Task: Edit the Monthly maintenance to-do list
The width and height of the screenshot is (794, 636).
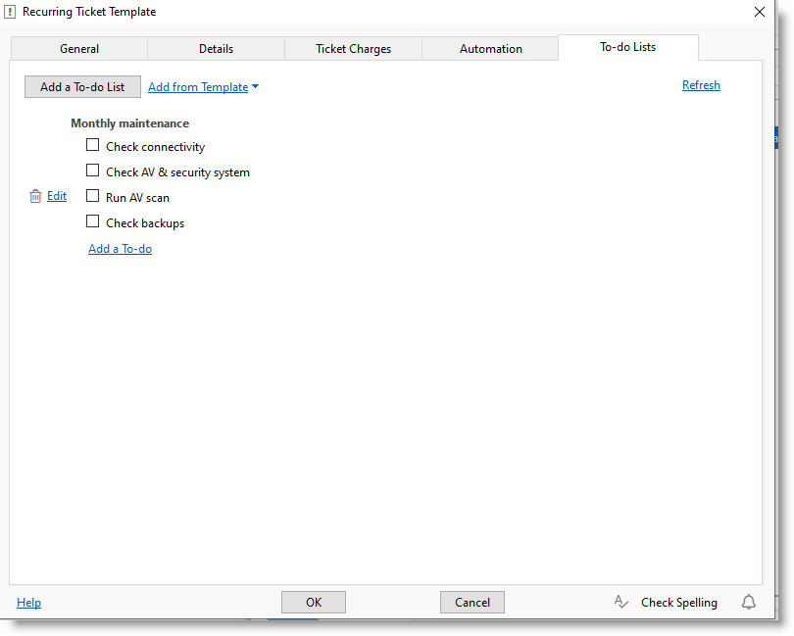Action: point(57,196)
